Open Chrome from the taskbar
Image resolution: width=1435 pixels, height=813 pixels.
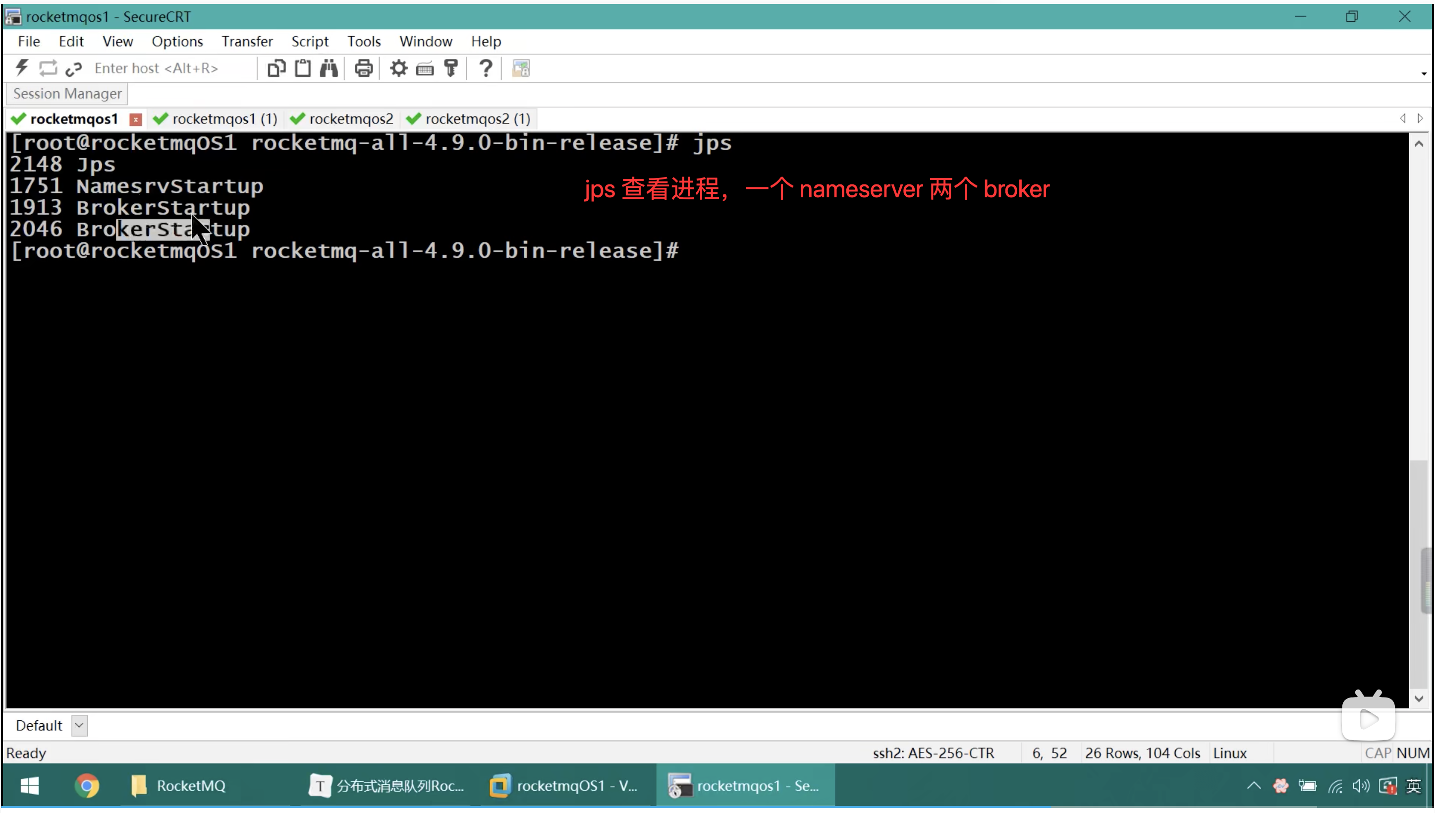87,787
